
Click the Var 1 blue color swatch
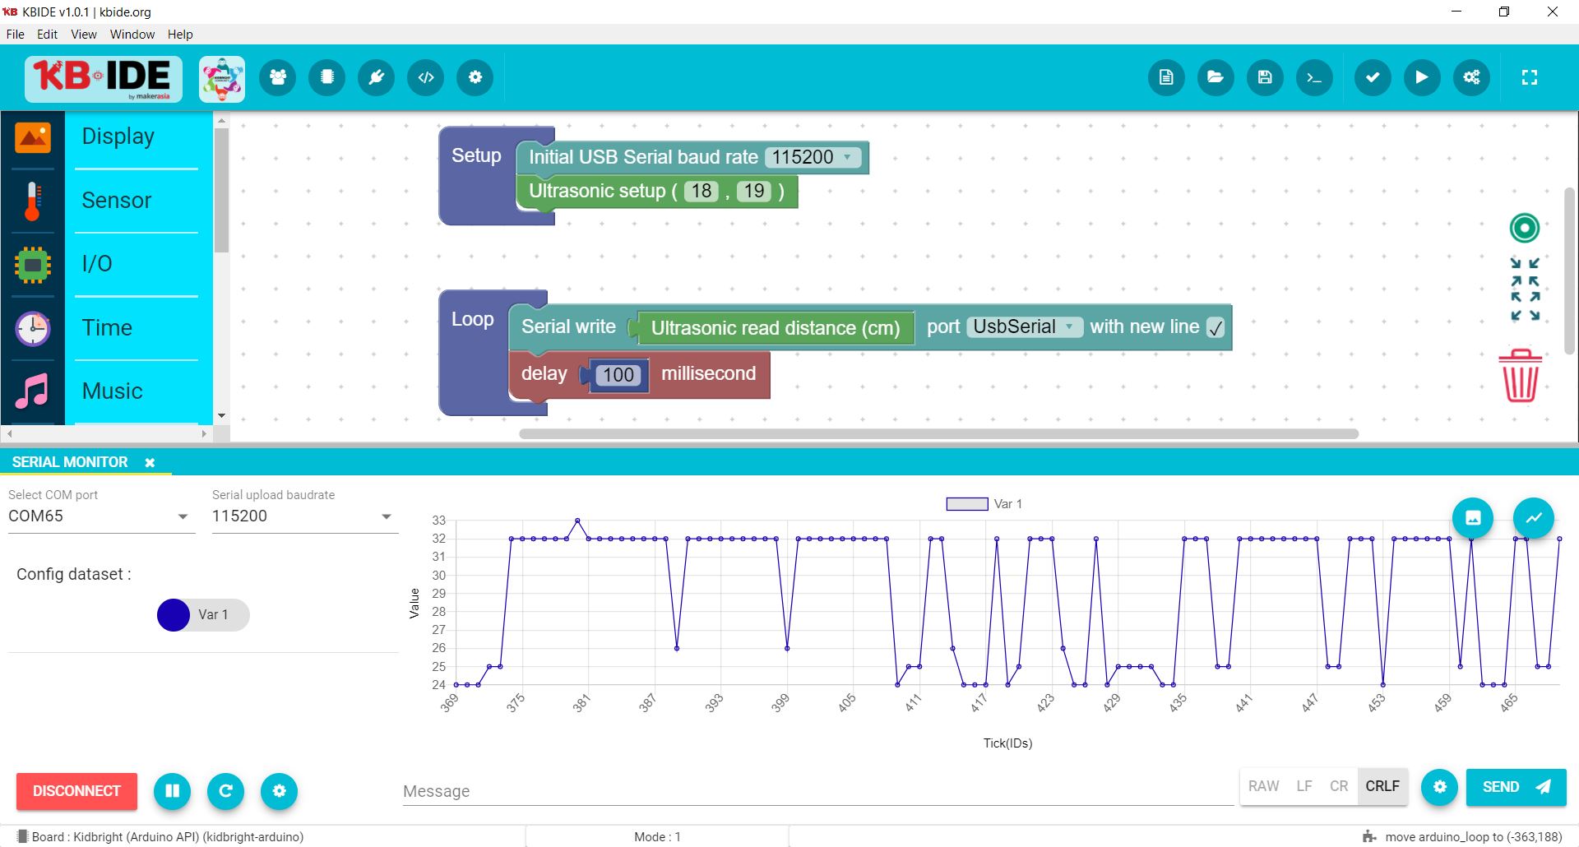[x=174, y=615]
